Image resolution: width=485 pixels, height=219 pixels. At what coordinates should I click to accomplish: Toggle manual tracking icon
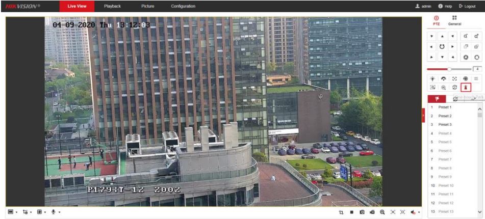[432, 88]
